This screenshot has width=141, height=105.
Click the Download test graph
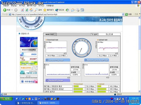coord(56,47)
